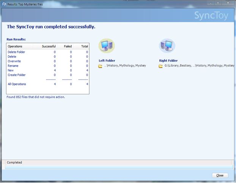The image size is (236, 183).
Task: Click the Total count for All Operations
Action: point(87,84)
